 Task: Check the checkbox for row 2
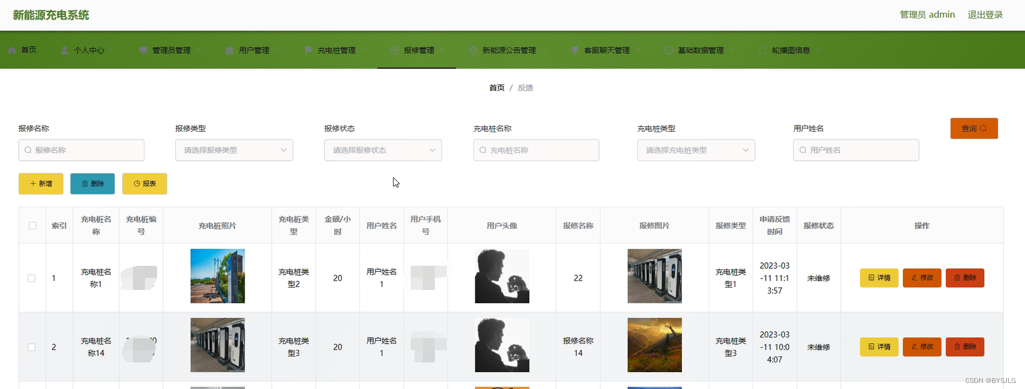pyautogui.click(x=31, y=347)
